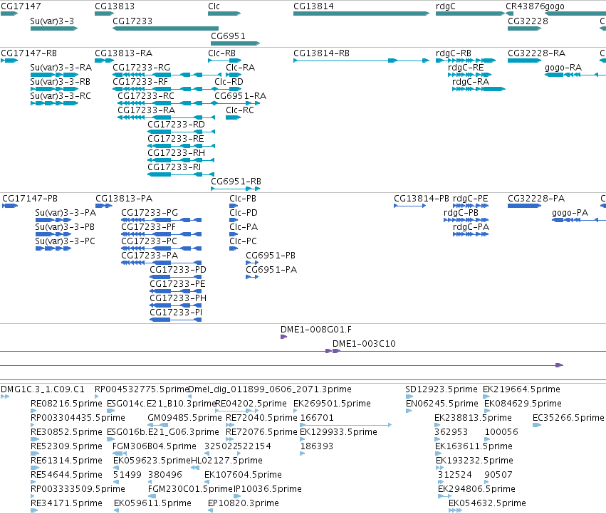Click EST GM09485.5prime
The height and width of the screenshot is (514, 606).
158,425
